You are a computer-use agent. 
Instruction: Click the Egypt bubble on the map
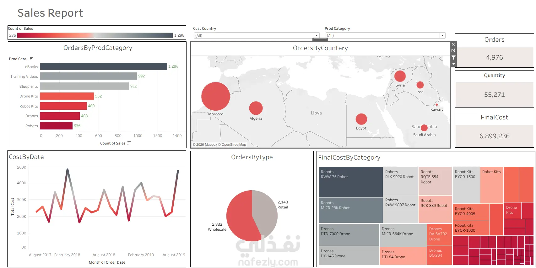coord(361,119)
